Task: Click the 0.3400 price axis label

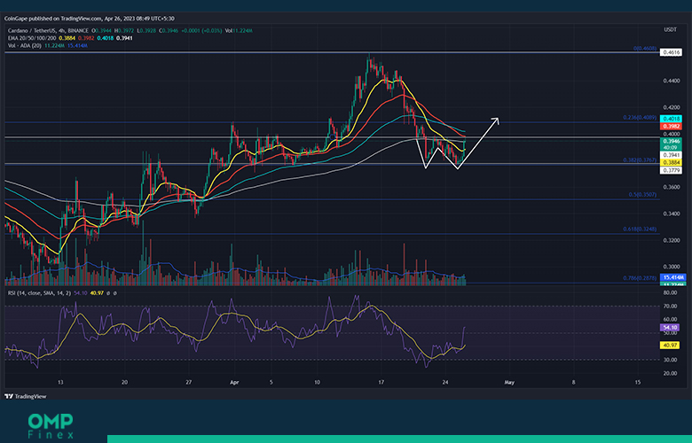Action: 672,214
